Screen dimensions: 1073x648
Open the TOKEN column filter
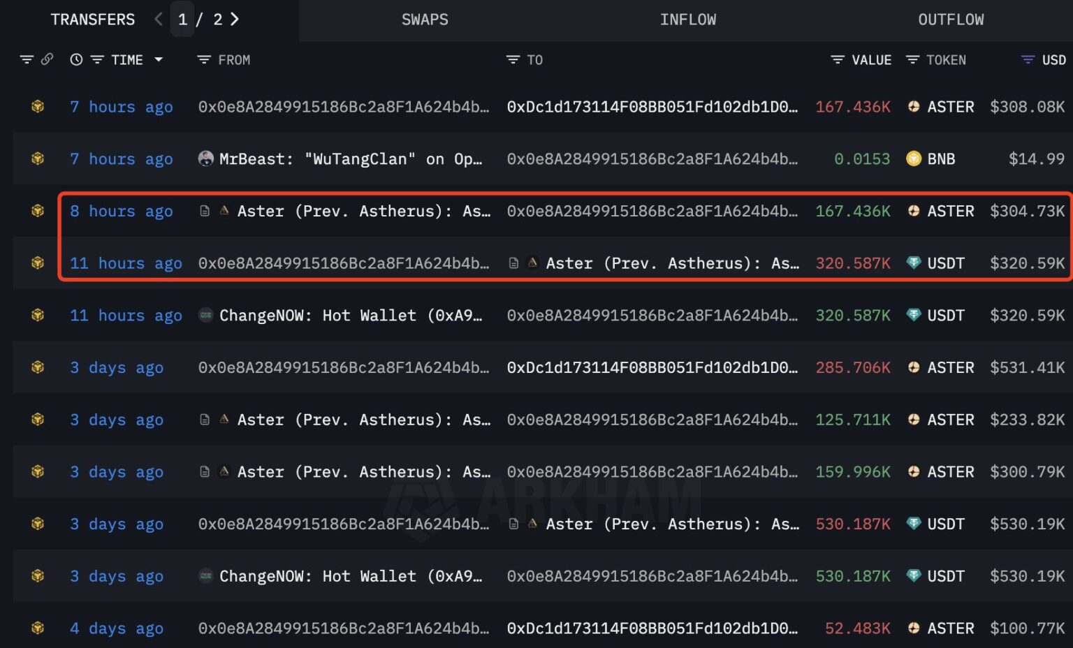(x=913, y=59)
